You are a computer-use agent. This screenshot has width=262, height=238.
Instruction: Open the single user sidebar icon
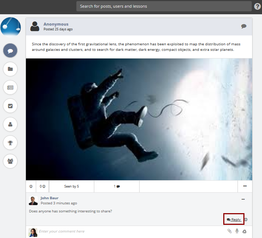(x=10, y=124)
